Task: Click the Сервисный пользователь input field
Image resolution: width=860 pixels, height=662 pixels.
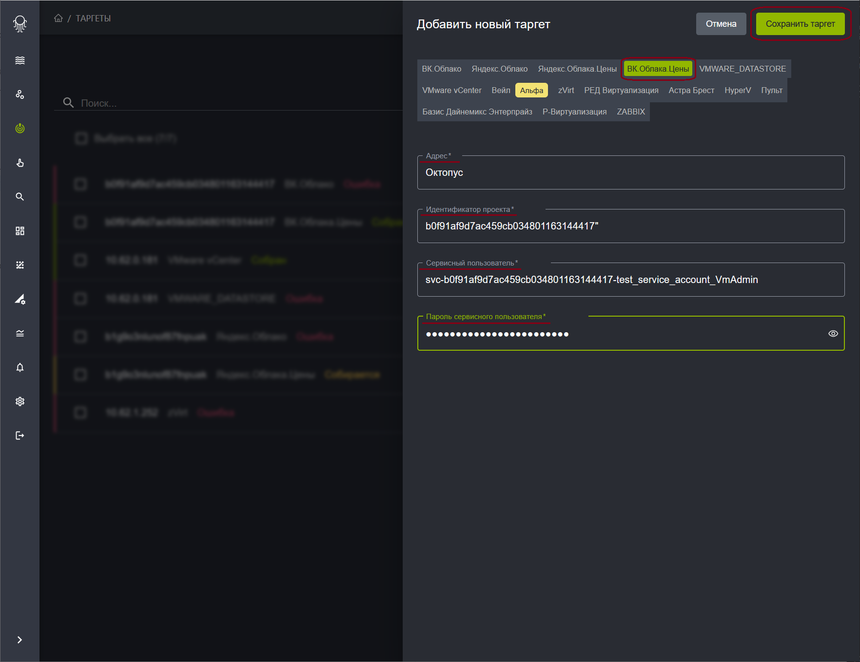Action: tap(631, 280)
